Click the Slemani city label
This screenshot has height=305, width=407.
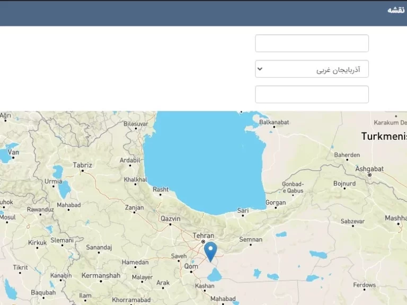click(62, 240)
